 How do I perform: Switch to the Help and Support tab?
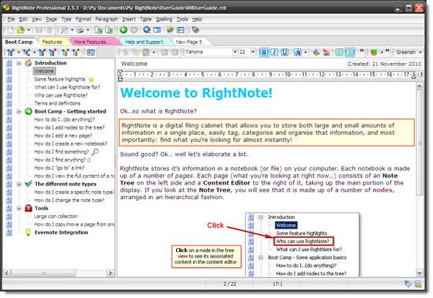[144, 42]
